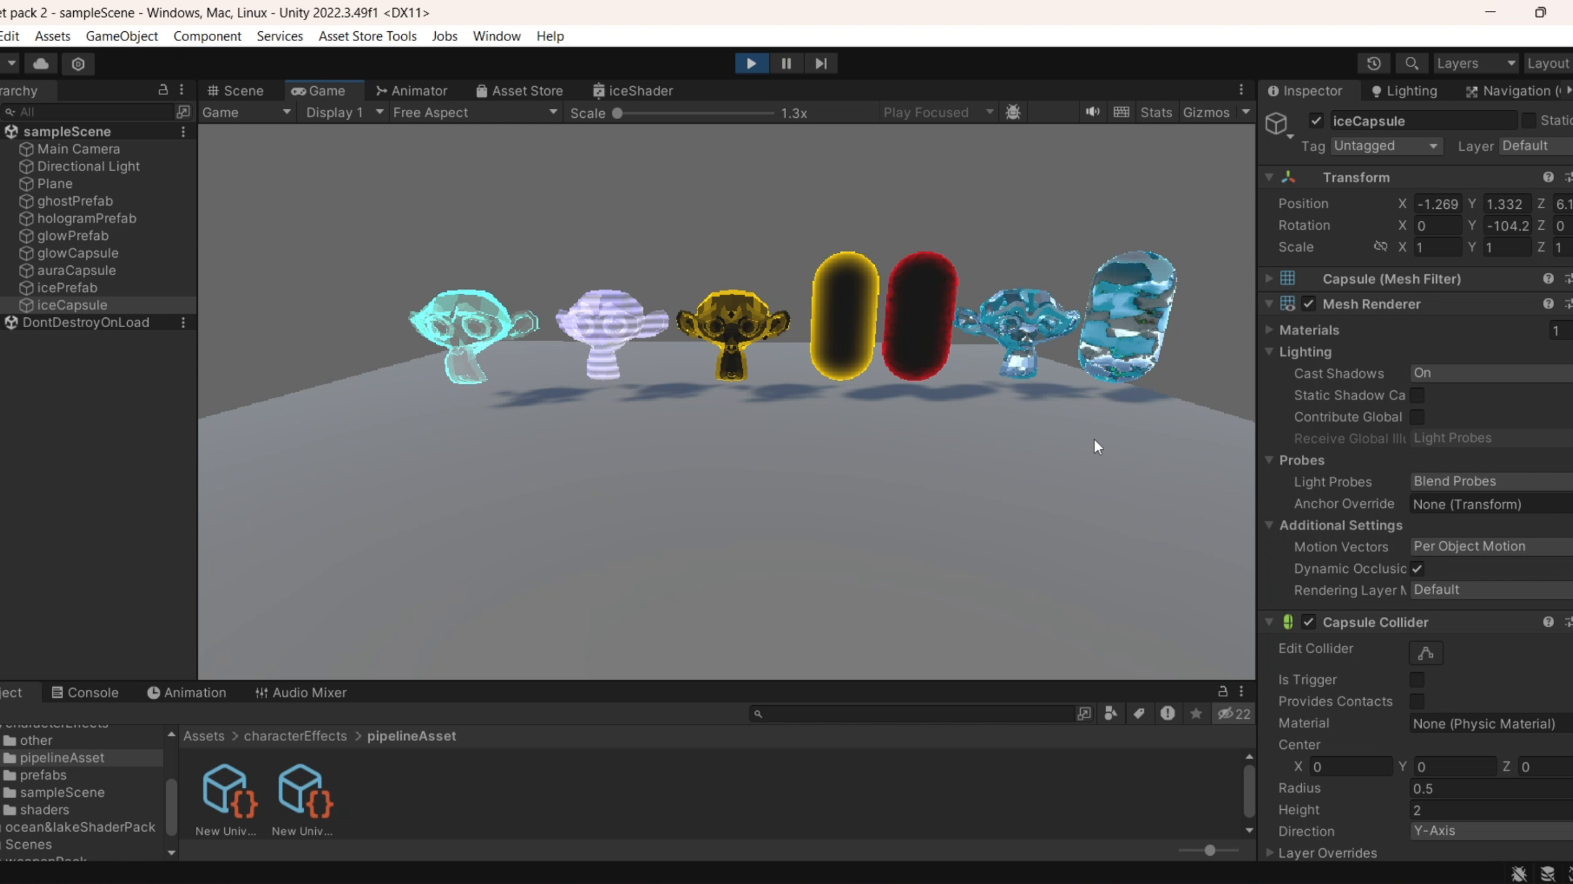Expand the Layer Overrides section
The image size is (1573, 884).
[x=1269, y=853]
